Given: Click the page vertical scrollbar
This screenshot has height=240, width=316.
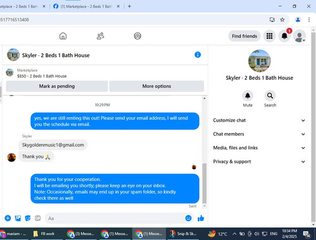Looking at the screenshot, I should [x=313, y=127].
